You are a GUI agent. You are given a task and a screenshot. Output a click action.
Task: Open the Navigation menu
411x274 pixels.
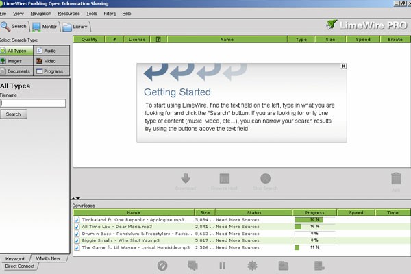[41, 14]
